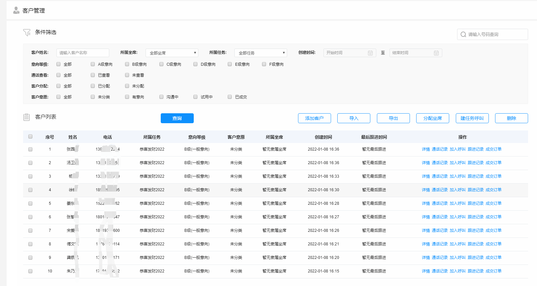Open 通话记录 for row 2
This screenshot has width=537, height=286.
pyautogui.click(x=440, y=163)
